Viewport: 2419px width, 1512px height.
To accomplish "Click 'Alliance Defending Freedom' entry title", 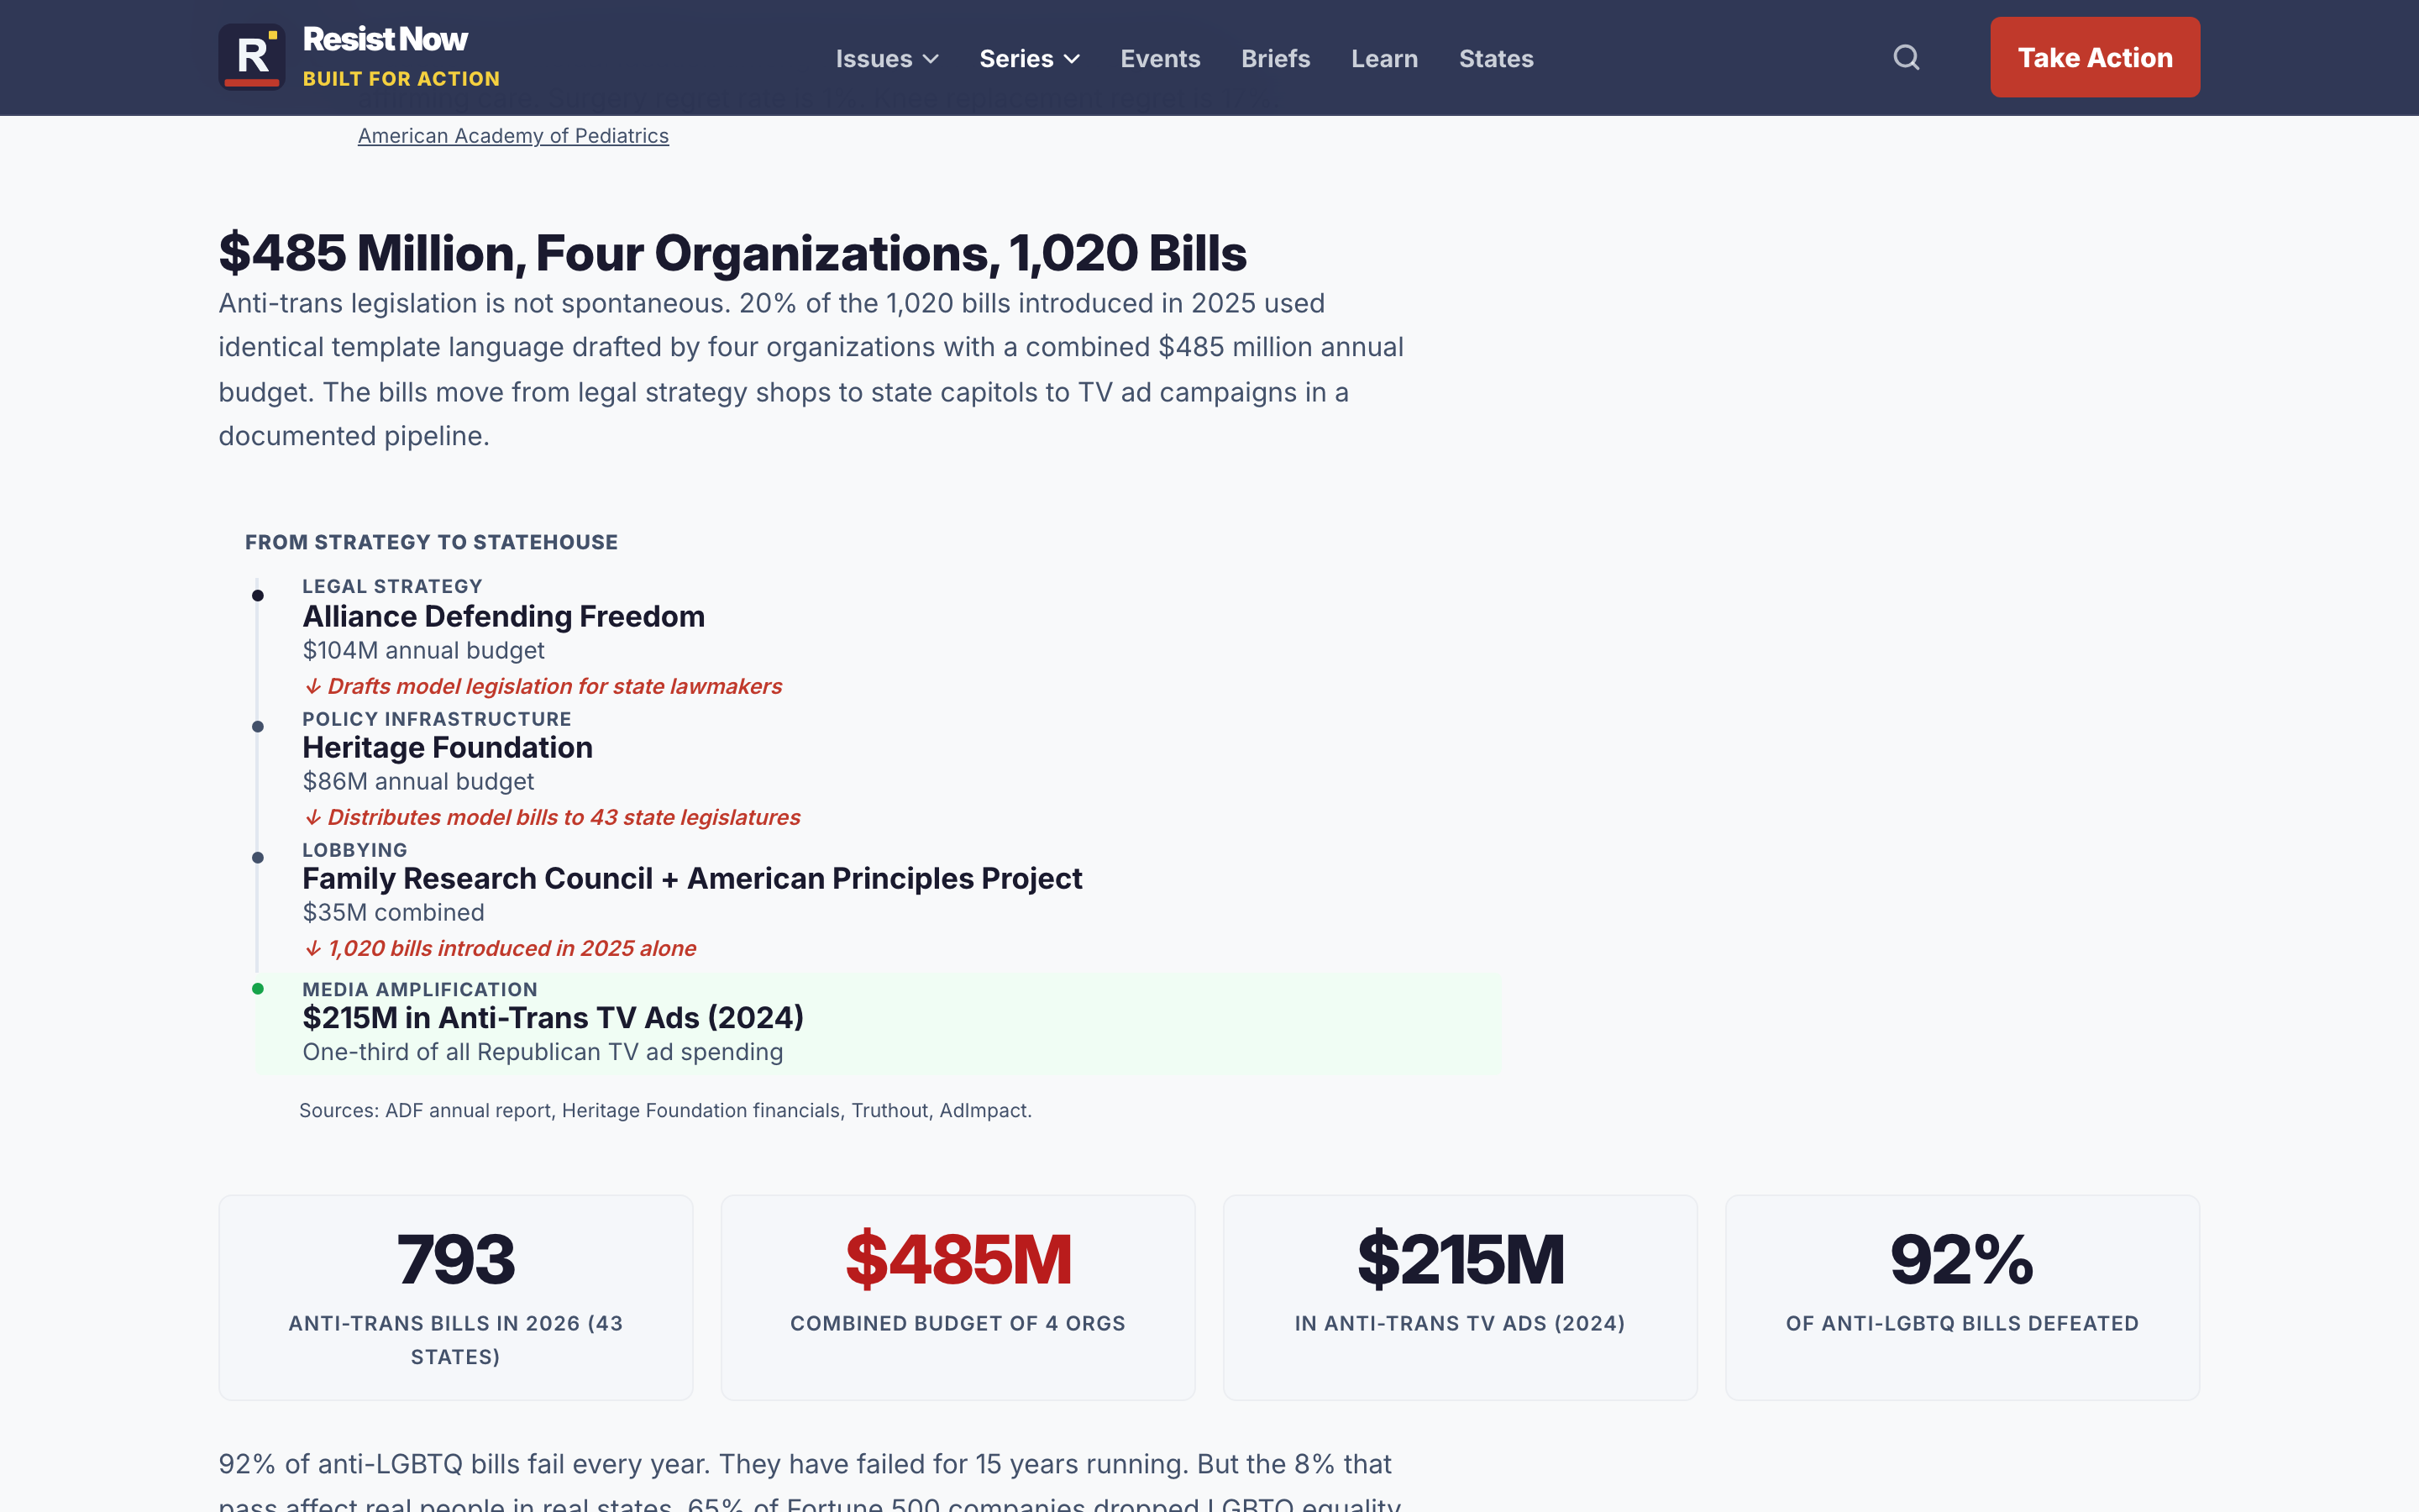I will (x=504, y=616).
